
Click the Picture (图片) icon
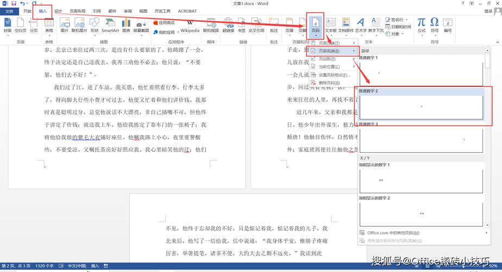pos(64,26)
